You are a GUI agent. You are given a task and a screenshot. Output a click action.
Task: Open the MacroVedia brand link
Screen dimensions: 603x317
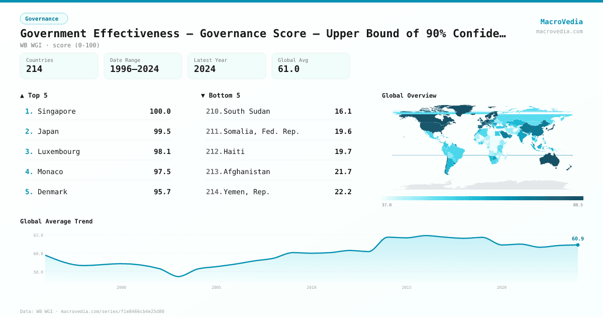(x=561, y=22)
